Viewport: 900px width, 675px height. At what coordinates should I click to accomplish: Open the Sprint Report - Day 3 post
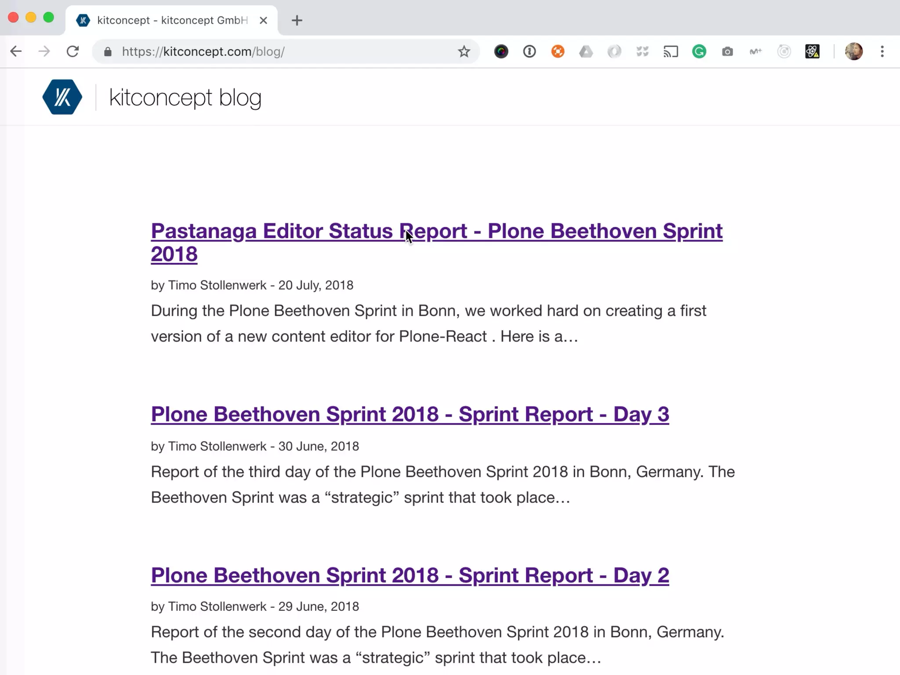tap(410, 414)
